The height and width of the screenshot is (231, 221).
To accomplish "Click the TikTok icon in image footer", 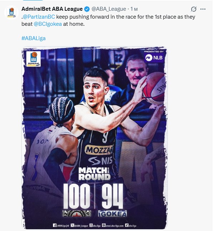I will click(x=127, y=225).
